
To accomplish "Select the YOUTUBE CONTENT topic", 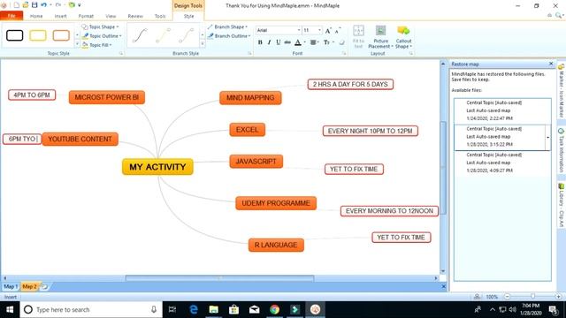I will tap(80, 140).
